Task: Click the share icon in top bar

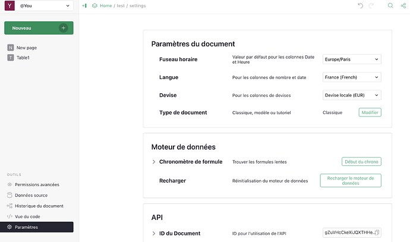Action: (403, 5)
